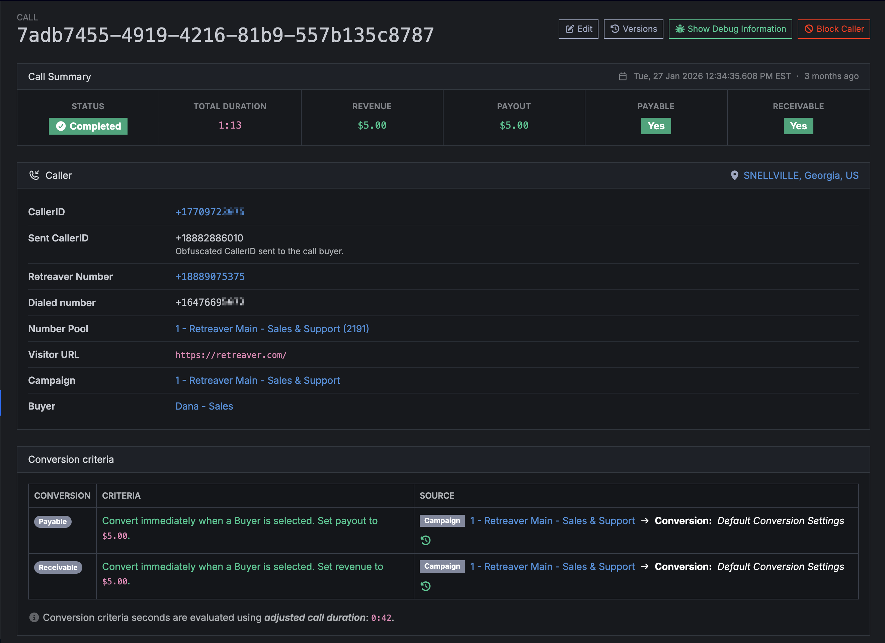Open the Campaign row's Retreaver Main link
This screenshot has width=885, height=643.
(257, 380)
